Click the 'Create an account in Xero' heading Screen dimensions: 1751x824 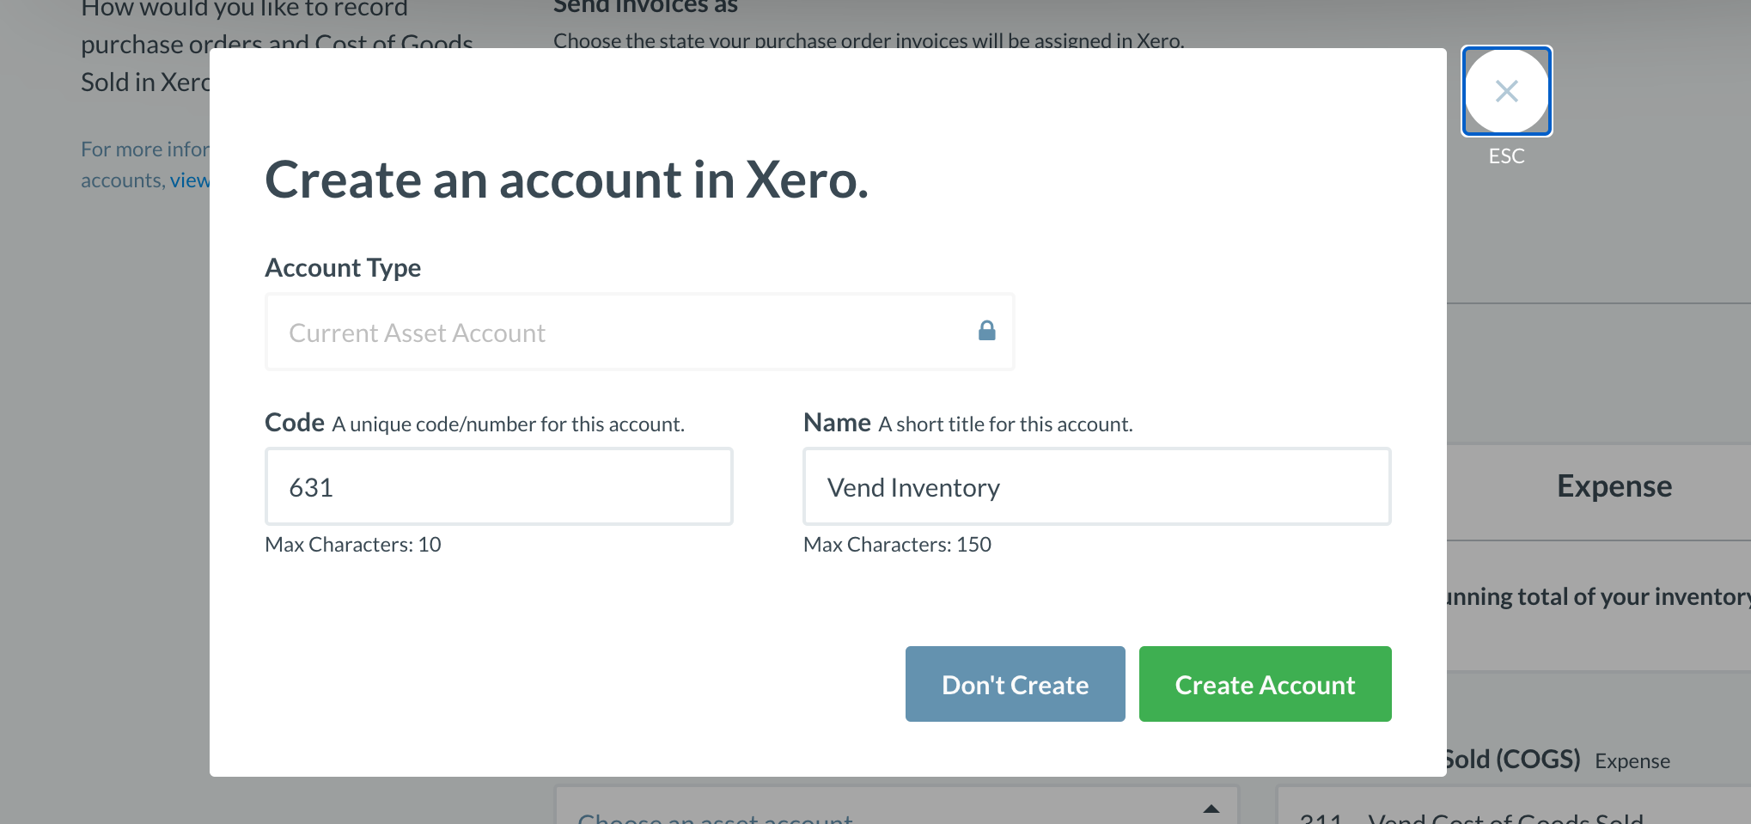click(566, 180)
